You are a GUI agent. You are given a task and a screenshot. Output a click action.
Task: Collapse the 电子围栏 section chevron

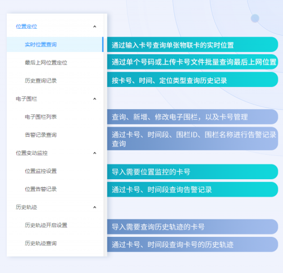tap(95, 99)
